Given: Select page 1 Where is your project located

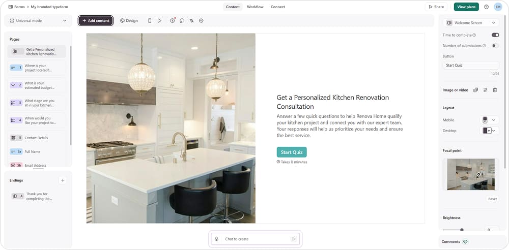Looking at the screenshot, I should pos(37,68).
